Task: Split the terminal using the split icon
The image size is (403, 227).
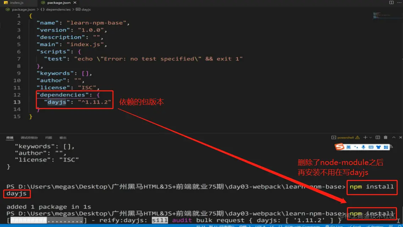Action: click(x=379, y=137)
